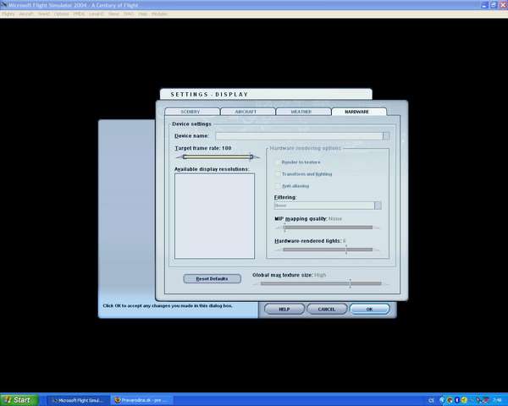Image resolution: width=508 pixels, height=406 pixels.
Task: Open the Flights menu
Action: click(8, 14)
